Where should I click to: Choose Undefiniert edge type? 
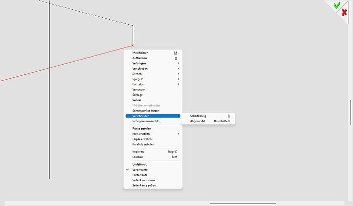click(x=140, y=165)
